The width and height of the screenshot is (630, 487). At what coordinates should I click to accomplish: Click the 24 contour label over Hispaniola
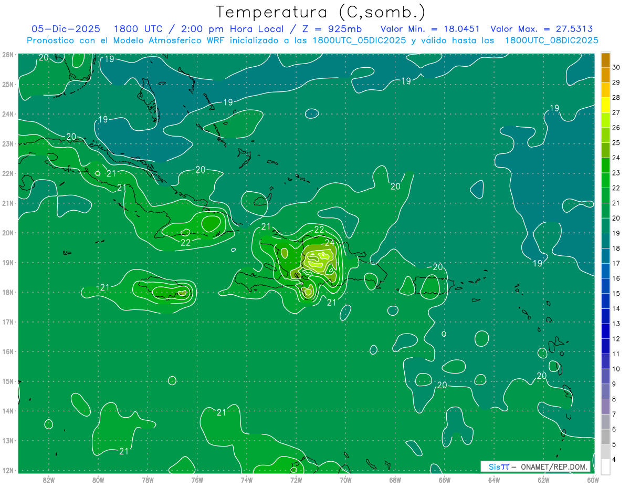click(x=330, y=243)
